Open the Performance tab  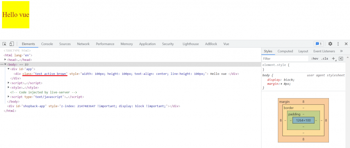click(105, 44)
